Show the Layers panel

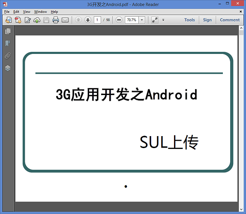(x=8, y=68)
